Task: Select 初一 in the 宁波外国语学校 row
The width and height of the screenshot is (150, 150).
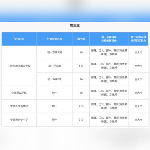Action: click(x=55, y=106)
